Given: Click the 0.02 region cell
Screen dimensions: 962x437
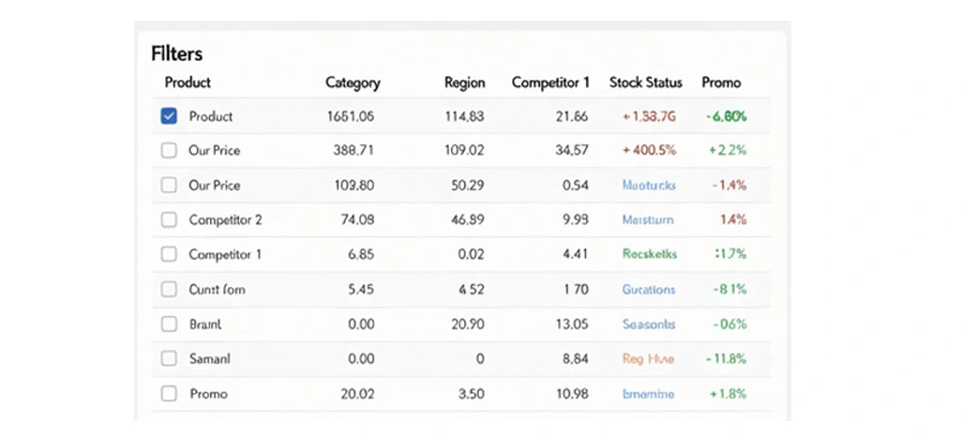Looking at the screenshot, I should (x=472, y=254).
